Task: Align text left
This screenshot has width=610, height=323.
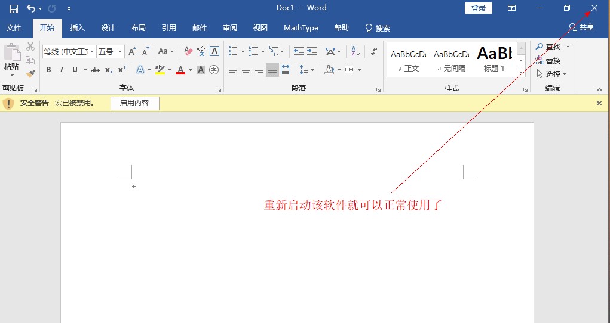Action: click(x=232, y=70)
